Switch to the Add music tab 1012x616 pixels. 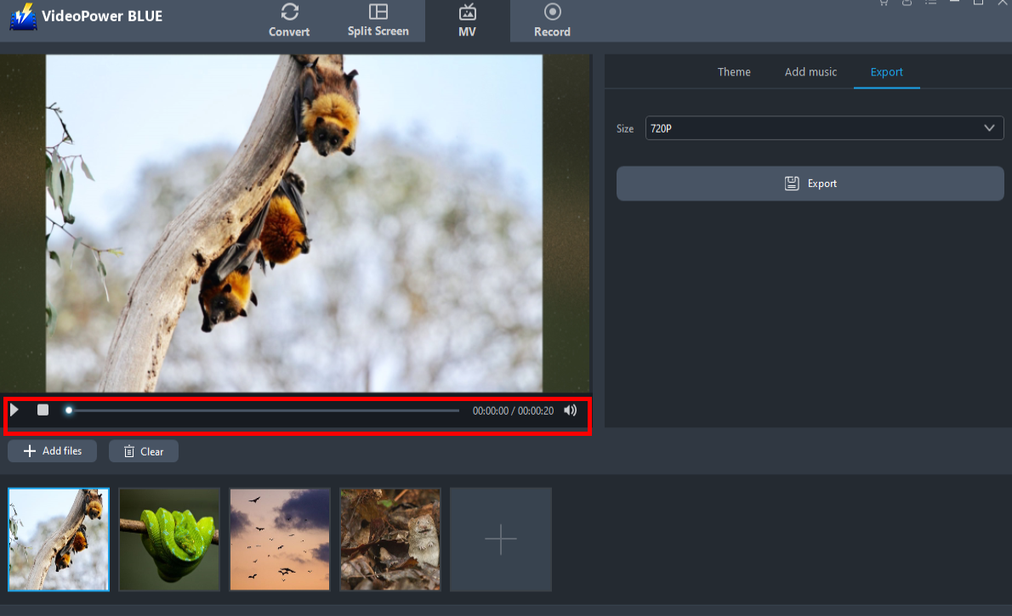(810, 72)
